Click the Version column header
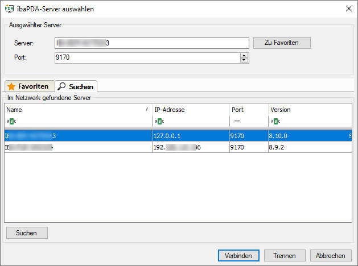Screen dimensions: 358x266 310,110
